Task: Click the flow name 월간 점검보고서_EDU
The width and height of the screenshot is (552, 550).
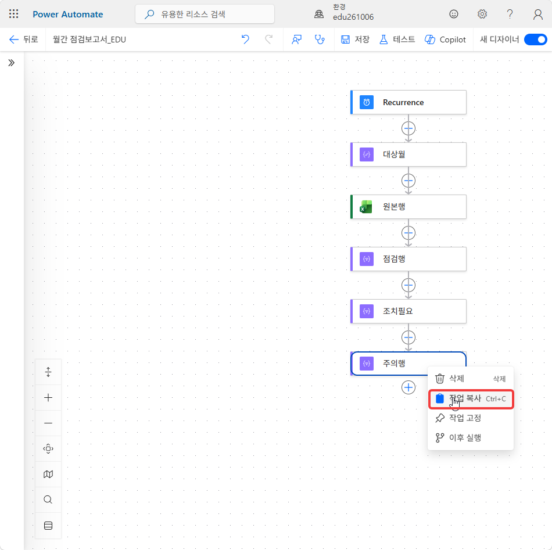Action: coord(89,39)
